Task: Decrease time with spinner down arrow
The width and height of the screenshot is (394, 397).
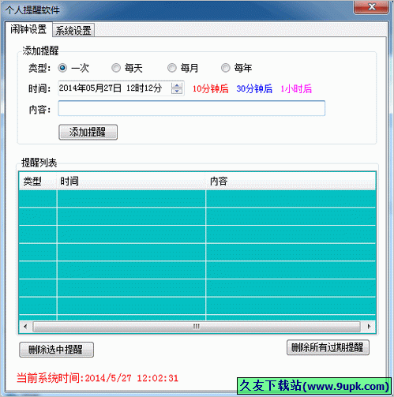Action: coord(177,91)
